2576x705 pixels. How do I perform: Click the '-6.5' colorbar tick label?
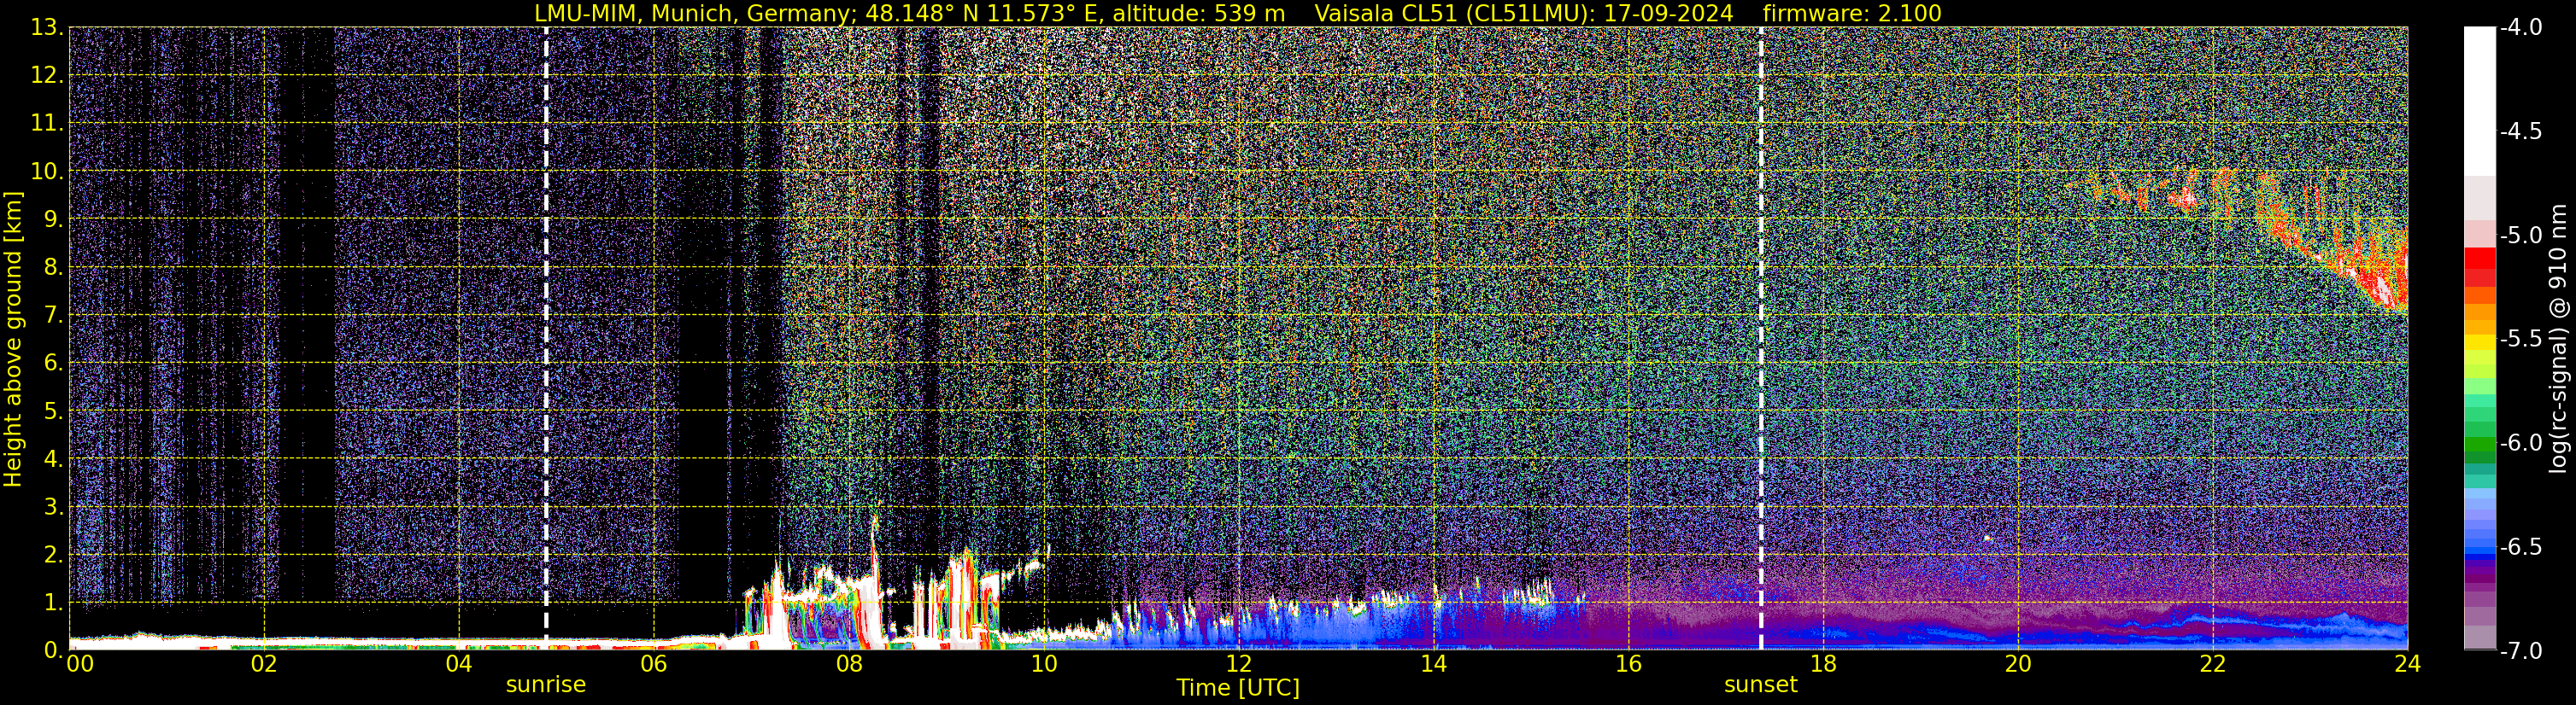tap(2520, 546)
